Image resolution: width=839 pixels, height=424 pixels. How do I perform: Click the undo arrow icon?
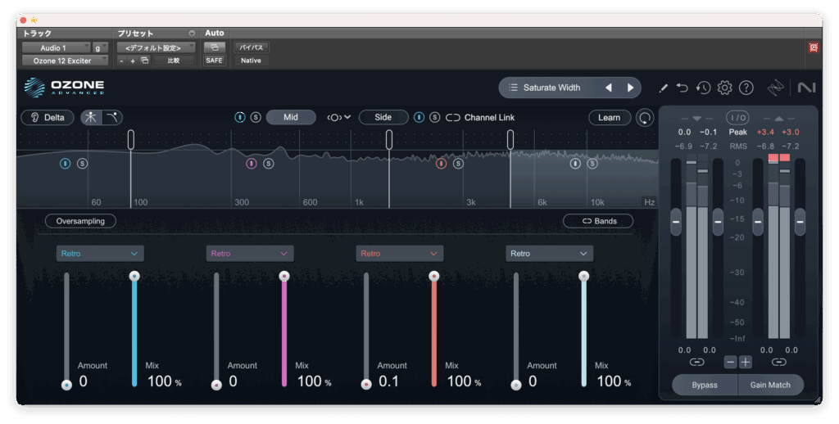[x=683, y=88]
